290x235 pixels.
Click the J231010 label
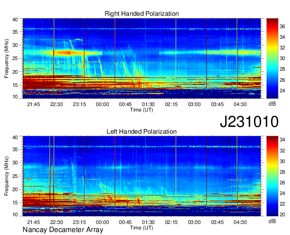click(249, 121)
